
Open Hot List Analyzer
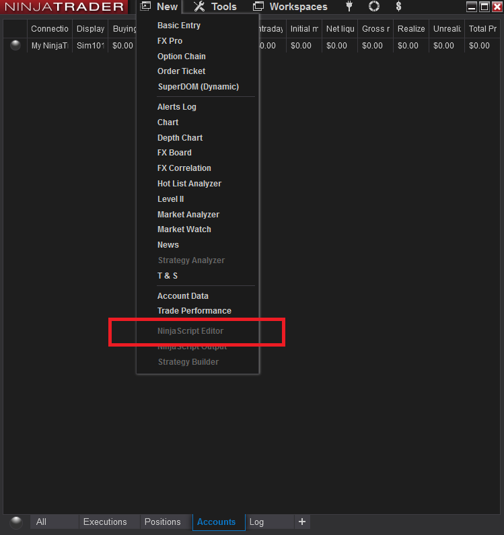(x=189, y=184)
